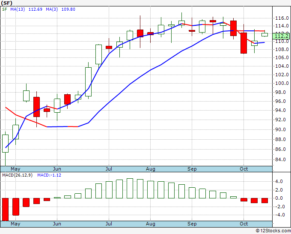Open the 12Stocks.com copyright link
The height and width of the screenshot is (234, 291).
(273, 231)
